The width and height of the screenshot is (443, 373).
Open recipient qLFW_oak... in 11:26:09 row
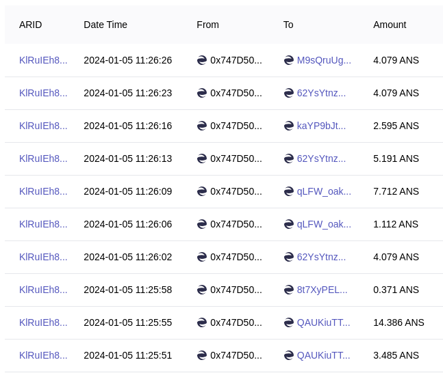click(x=324, y=191)
